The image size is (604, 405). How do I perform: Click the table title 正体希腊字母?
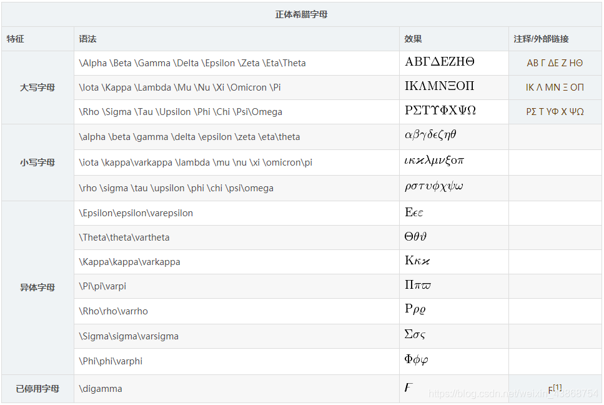coord(301,14)
